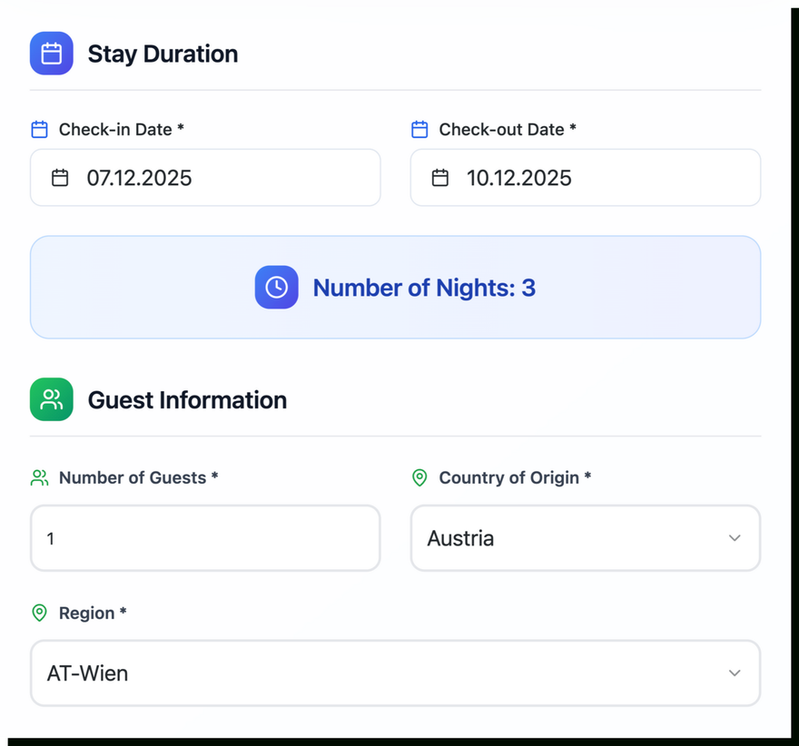The width and height of the screenshot is (799, 746).
Task: Open the Country of Origin dropdown showing Austria
Action: 572,538
